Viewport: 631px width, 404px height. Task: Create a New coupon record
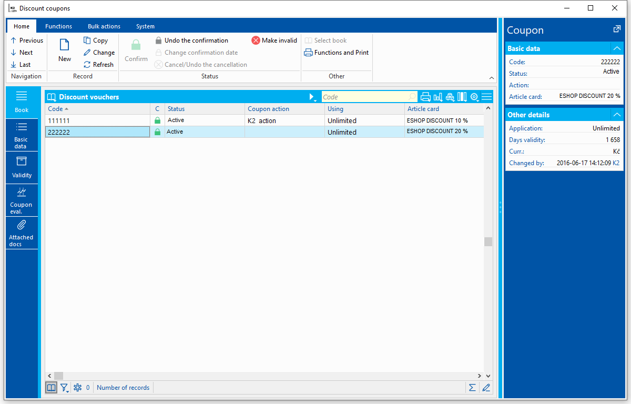(x=65, y=51)
